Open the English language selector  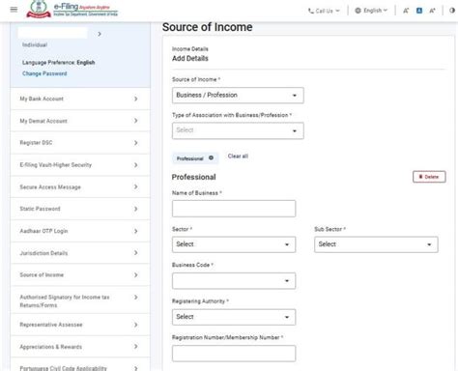coord(371,11)
